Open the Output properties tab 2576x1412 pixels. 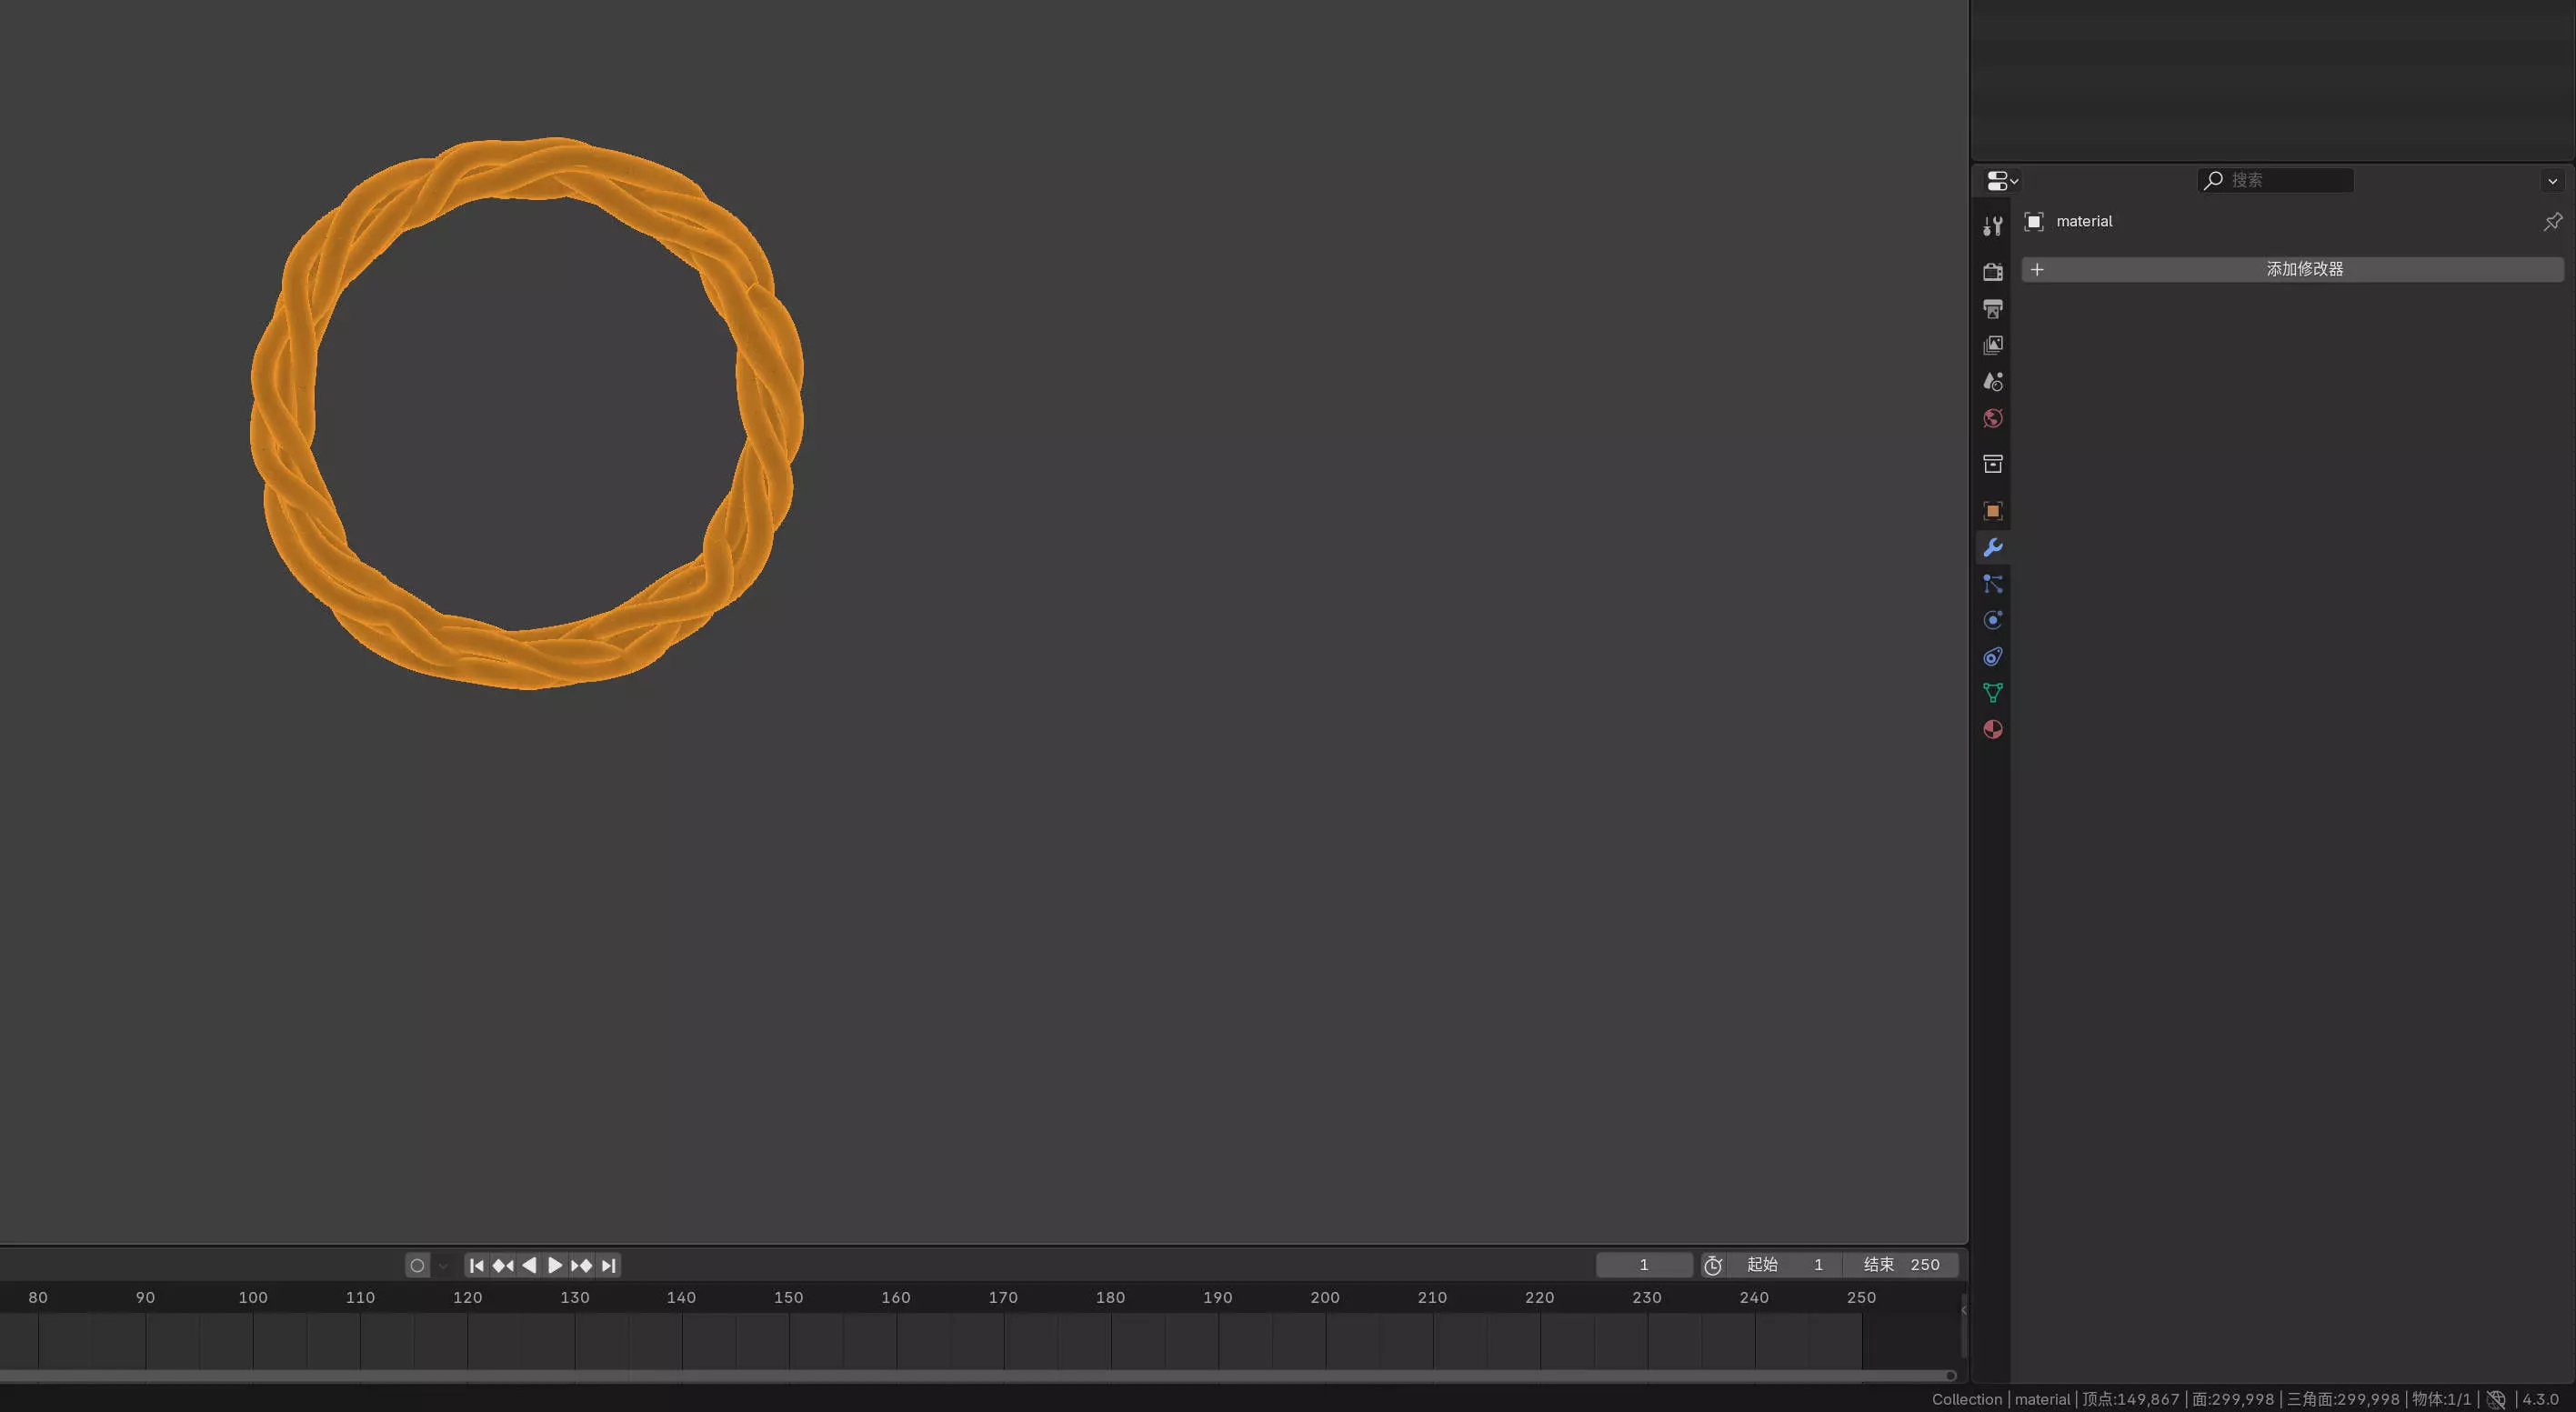1992,308
